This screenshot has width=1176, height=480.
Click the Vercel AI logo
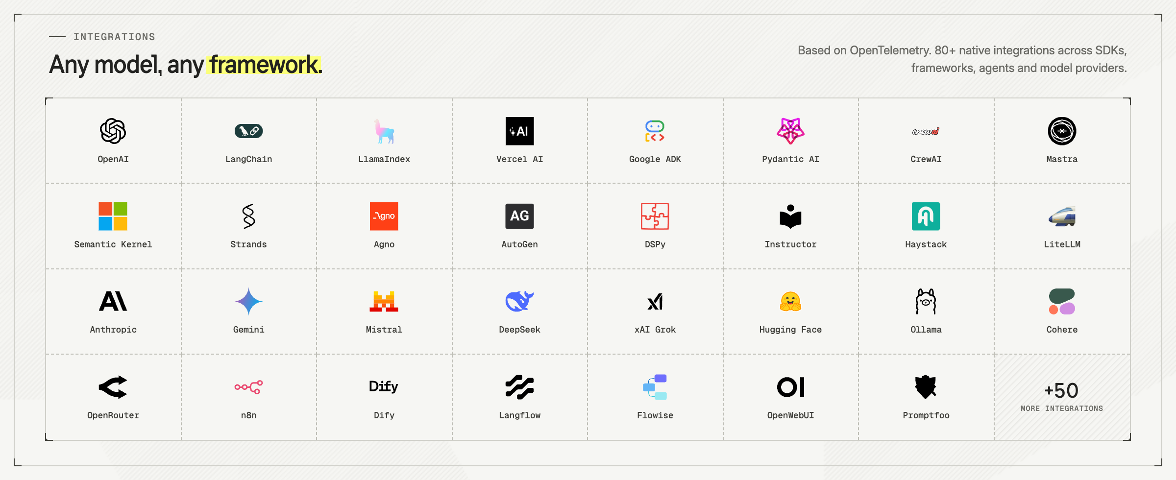pyautogui.click(x=519, y=131)
